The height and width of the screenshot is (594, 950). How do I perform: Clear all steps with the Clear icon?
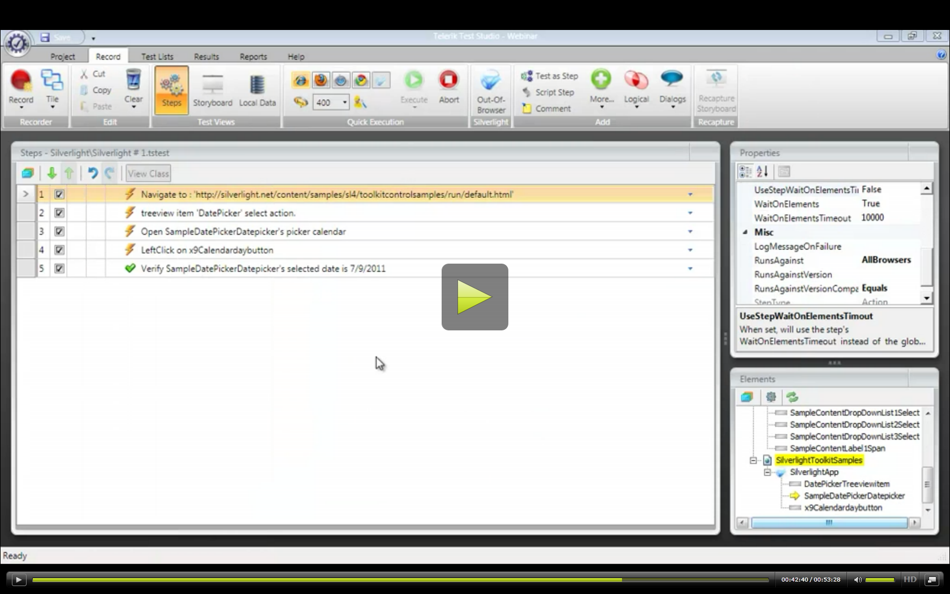coord(133,87)
